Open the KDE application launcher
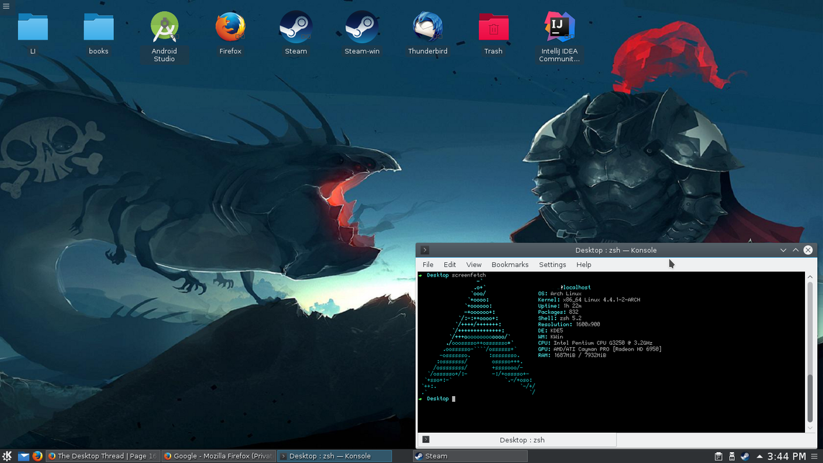 coord(6,456)
